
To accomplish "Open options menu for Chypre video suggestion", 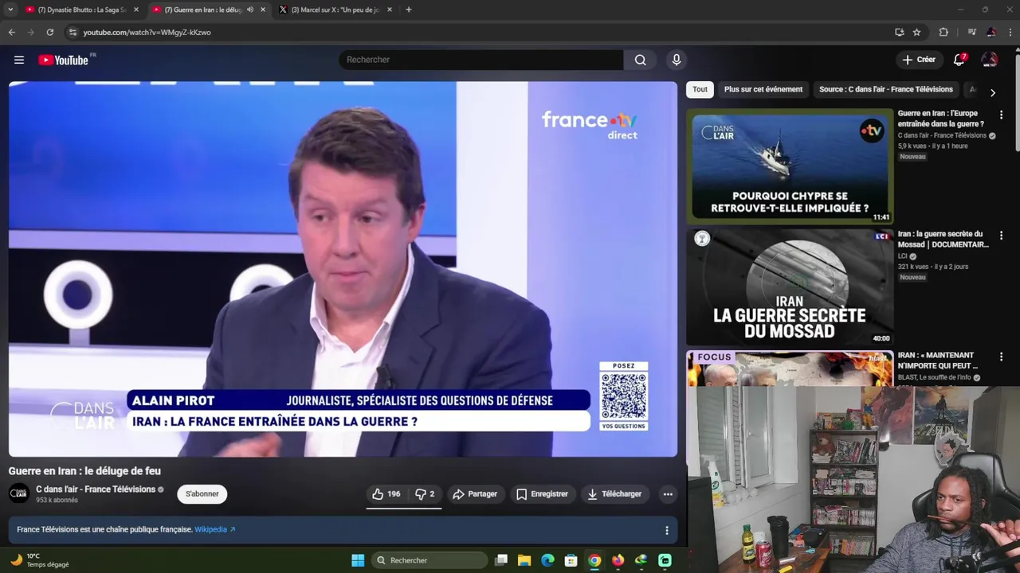I will tap(1001, 115).
